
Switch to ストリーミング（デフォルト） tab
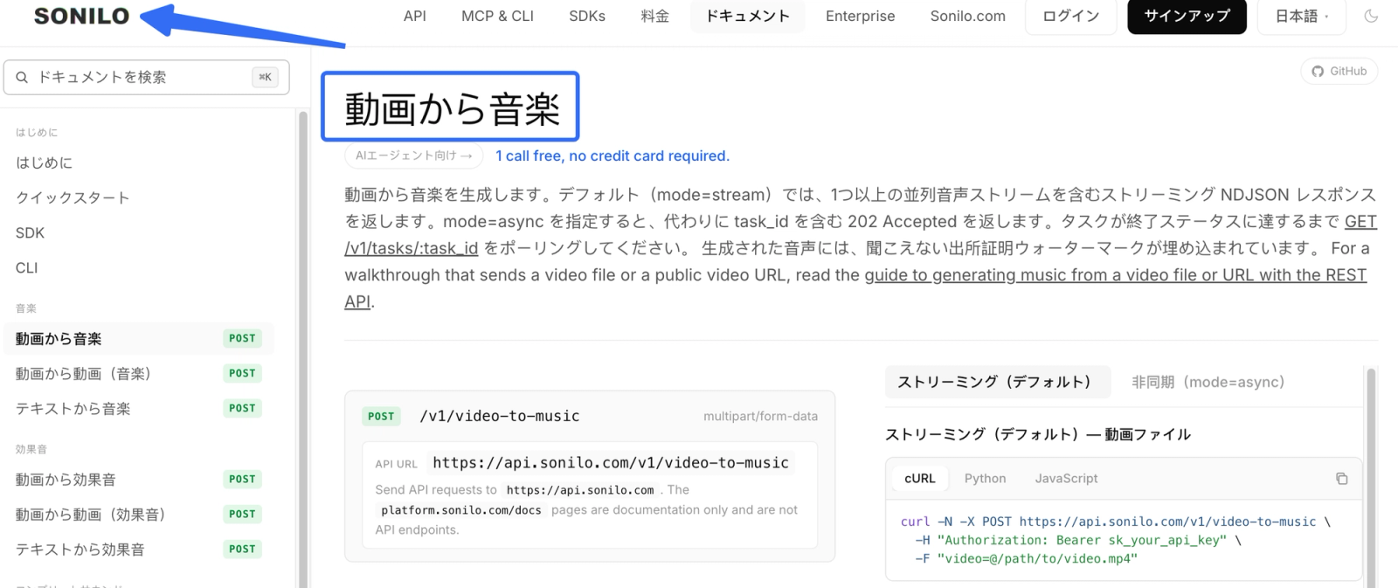point(997,382)
